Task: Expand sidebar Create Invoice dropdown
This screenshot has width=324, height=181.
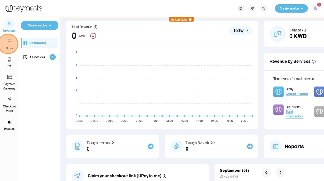Action: point(39,25)
